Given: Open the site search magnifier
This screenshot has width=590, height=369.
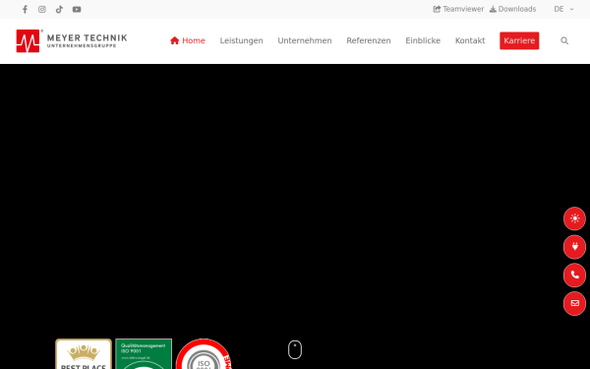Looking at the screenshot, I should 564,40.
